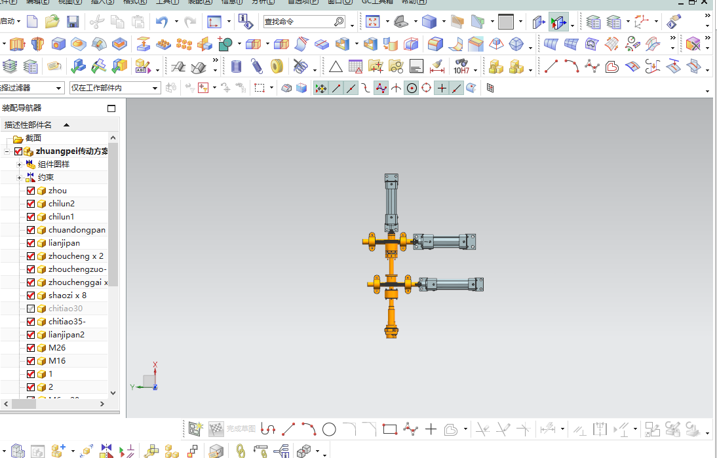
Task: Open an existing file with folder icon
Action: 52,22
